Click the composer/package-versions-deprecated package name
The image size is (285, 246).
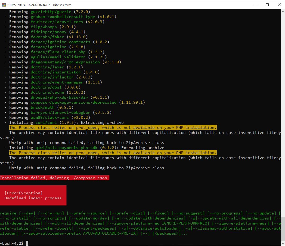click(x=74, y=102)
